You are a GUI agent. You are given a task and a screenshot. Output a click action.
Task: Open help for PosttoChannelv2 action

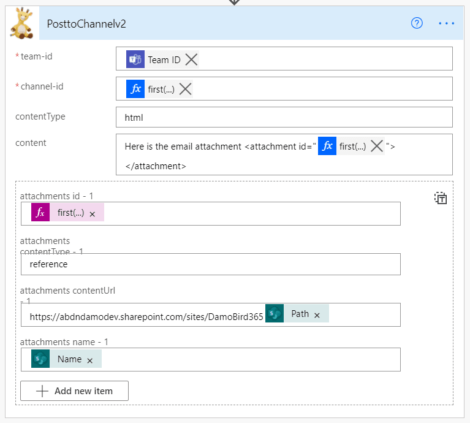[x=417, y=23]
